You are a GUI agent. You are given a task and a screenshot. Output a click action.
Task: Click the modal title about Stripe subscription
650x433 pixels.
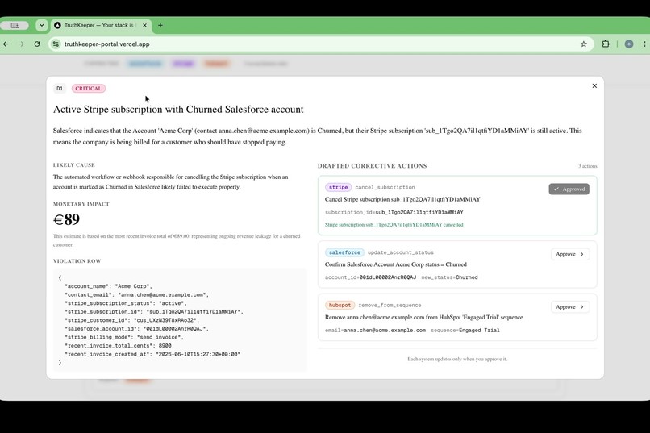pos(178,110)
